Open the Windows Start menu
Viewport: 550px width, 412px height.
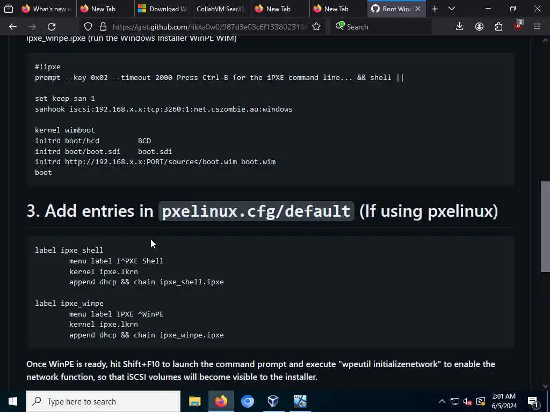click(13, 401)
